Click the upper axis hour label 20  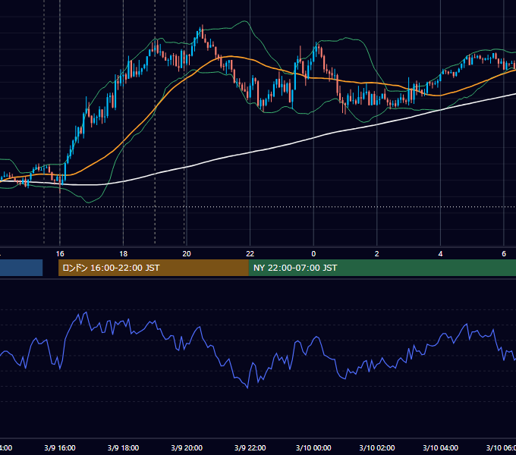(187, 254)
